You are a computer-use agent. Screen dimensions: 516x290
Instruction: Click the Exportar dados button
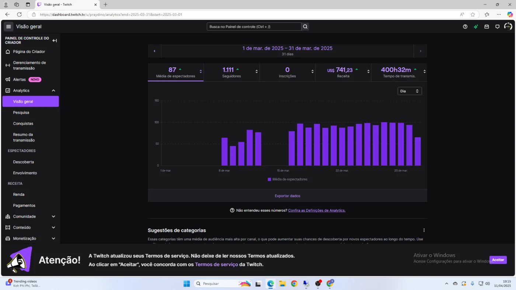(x=287, y=196)
